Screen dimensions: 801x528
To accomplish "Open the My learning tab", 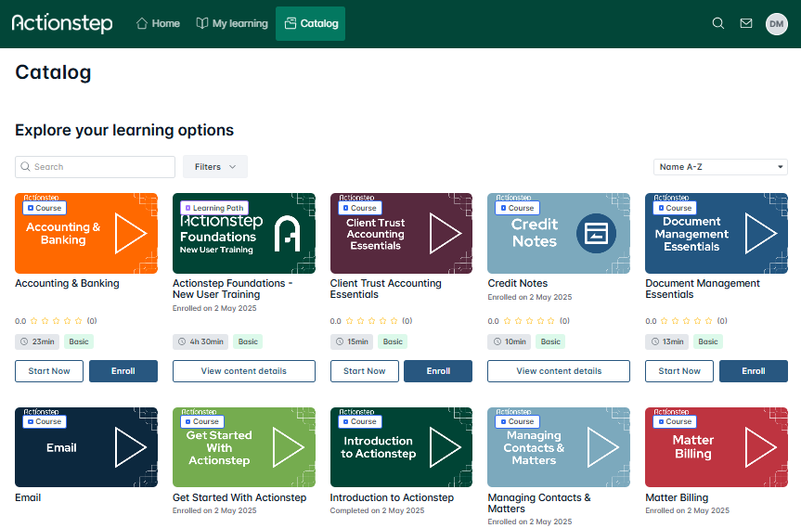I will pos(232,23).
